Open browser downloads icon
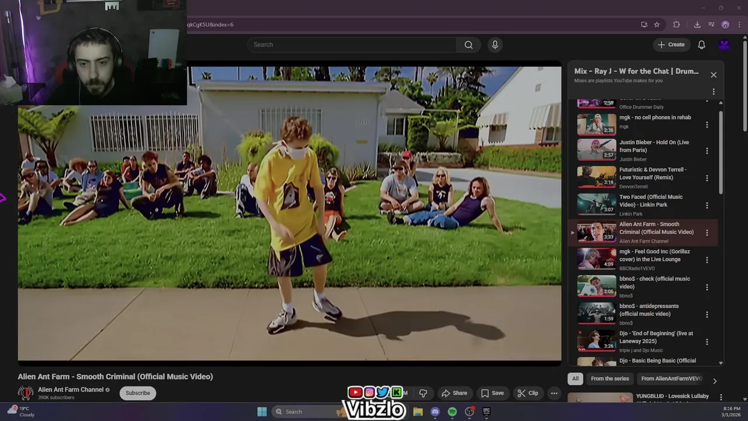The height and width of the screenshot is (421, 748). click(697, 25)
